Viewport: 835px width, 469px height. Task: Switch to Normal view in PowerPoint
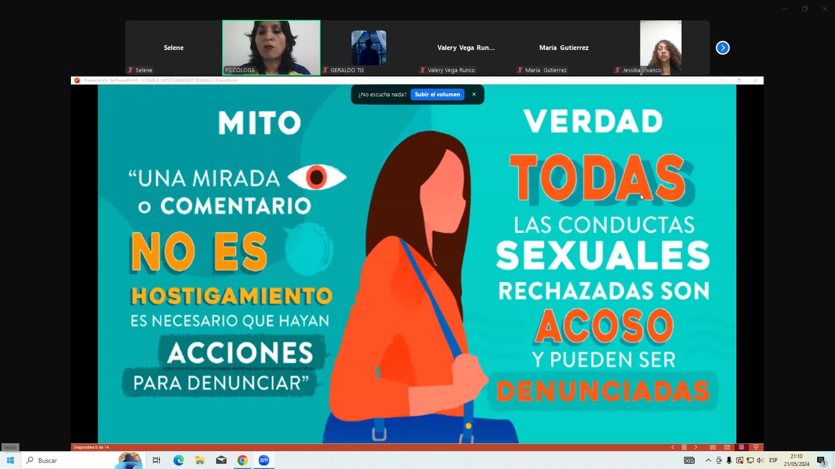(x=712, y=447)
